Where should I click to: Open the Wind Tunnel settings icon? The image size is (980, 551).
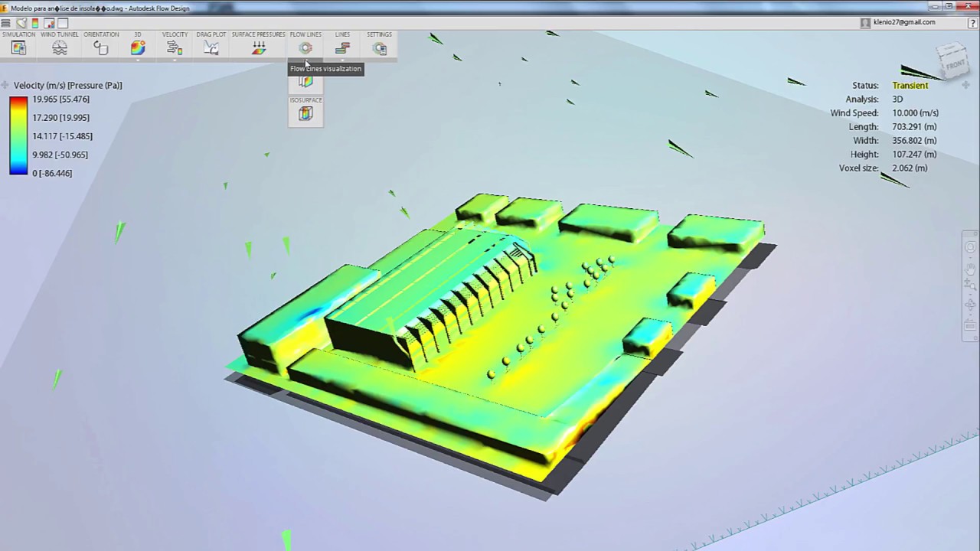coord(60,48)
